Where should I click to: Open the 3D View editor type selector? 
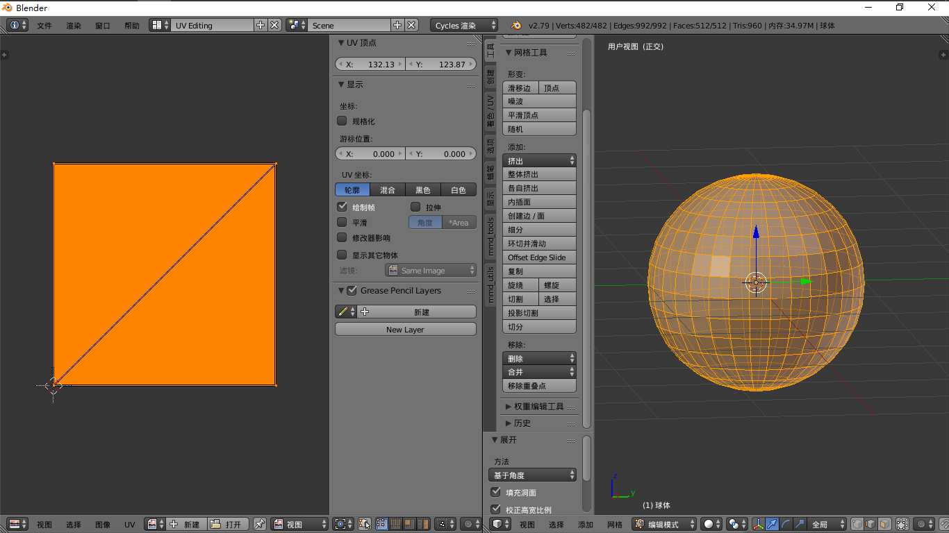500,524
